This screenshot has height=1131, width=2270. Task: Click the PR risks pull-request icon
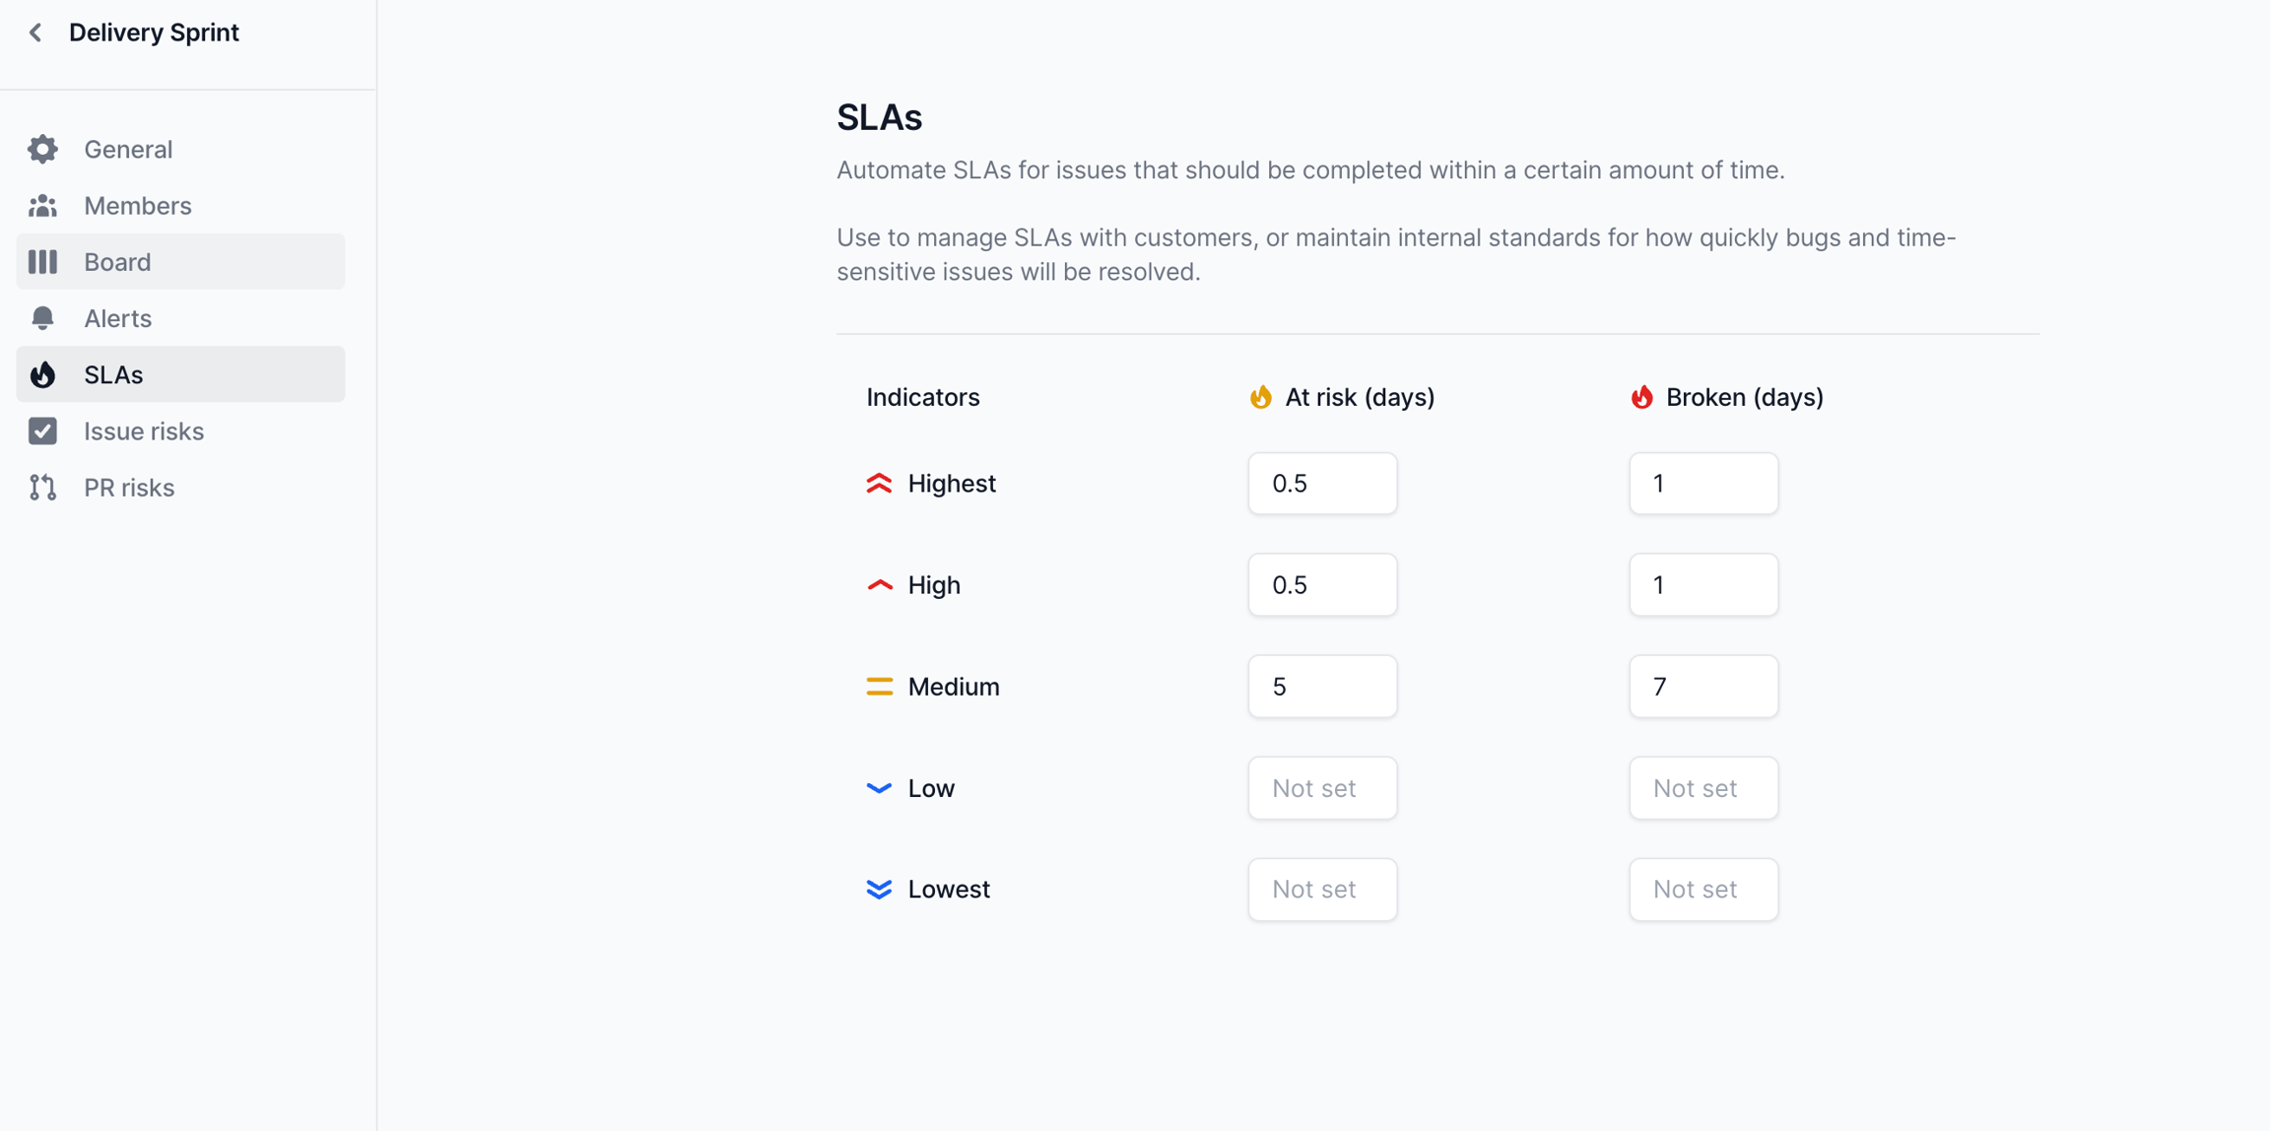coord(42,488)
